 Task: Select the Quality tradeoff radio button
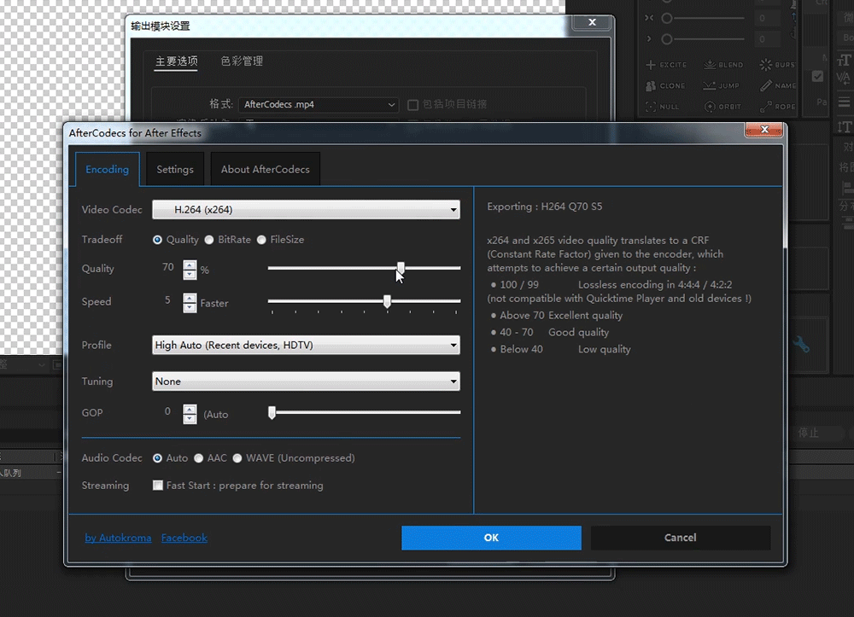coord(157,240)
